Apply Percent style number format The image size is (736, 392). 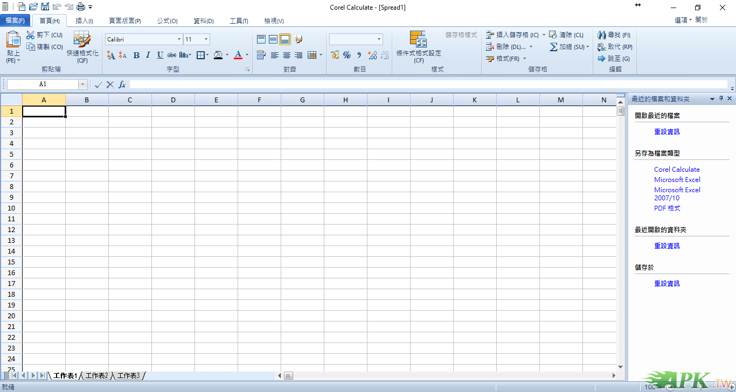point(347,55)
